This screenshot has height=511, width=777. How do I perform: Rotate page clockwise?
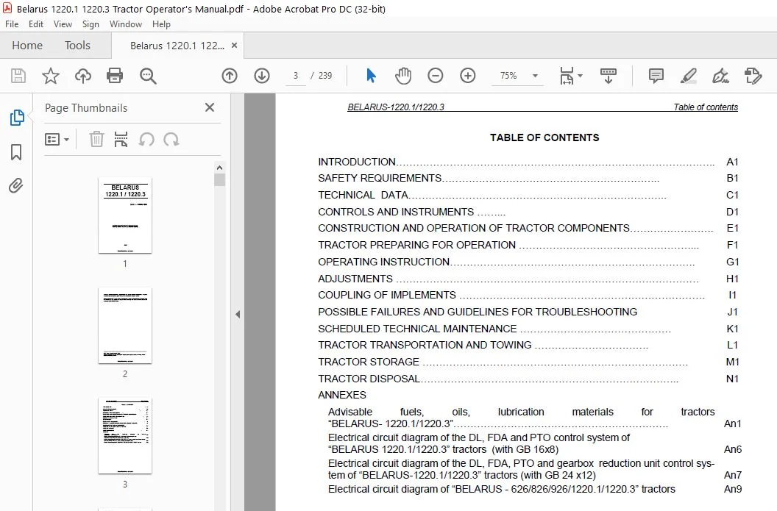click(x=171, y=139)
